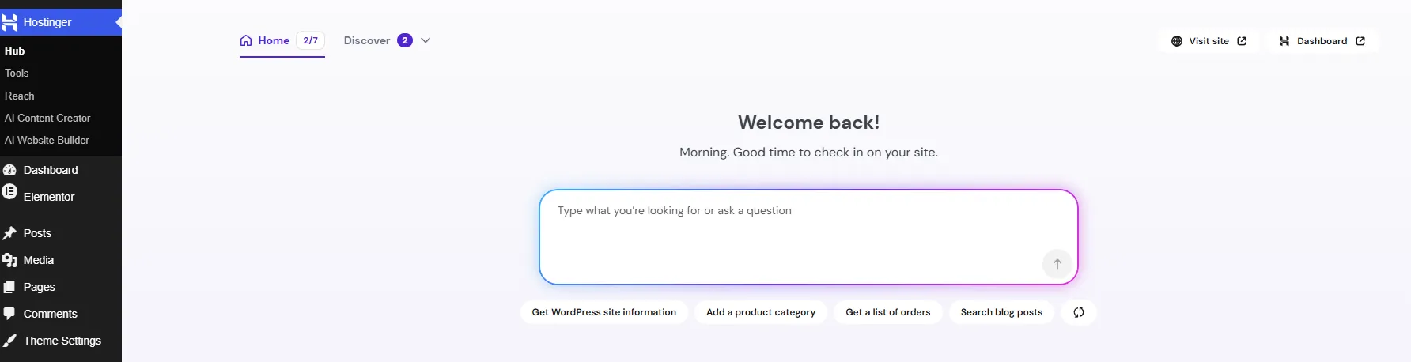Click the Dashboard button at top right
1411x362 pixels.
pyautogui.click(x=1322, y=41)
